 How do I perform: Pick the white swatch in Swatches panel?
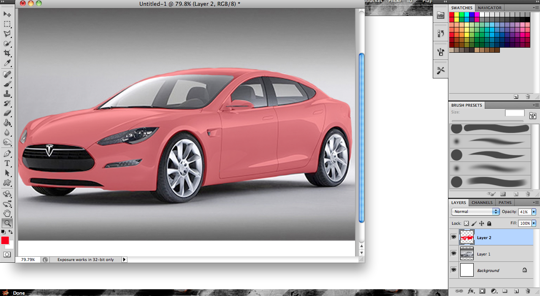[482, 14]
